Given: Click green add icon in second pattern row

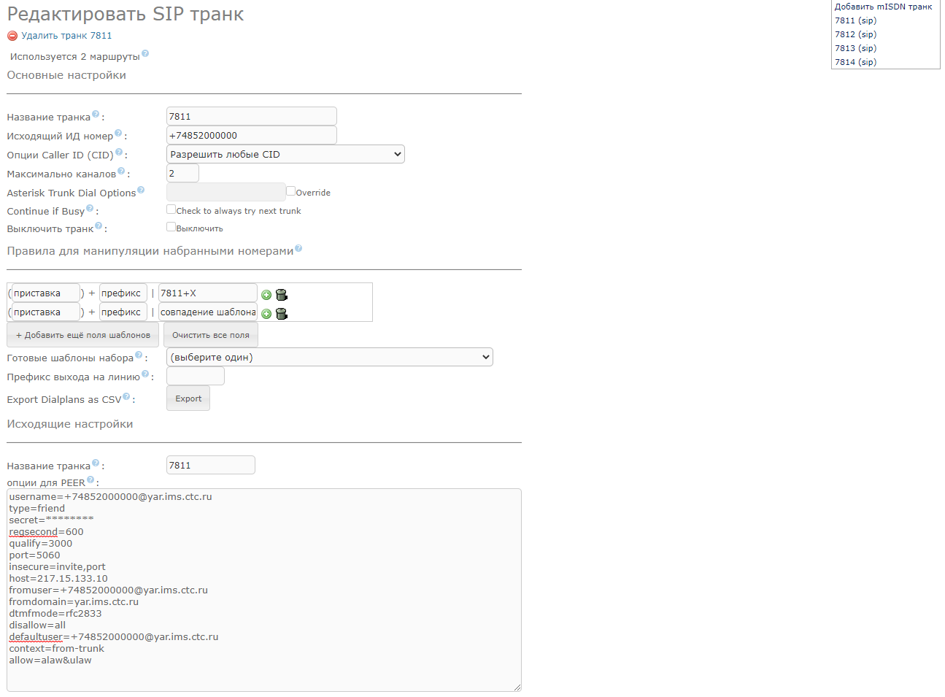Looking at the screenshot, I should [x=266, y=314].
